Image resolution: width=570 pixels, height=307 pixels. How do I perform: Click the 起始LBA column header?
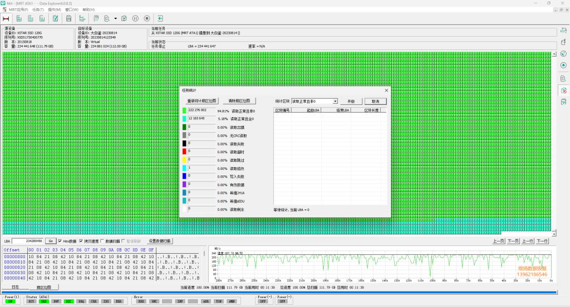(x=306, y=110)
